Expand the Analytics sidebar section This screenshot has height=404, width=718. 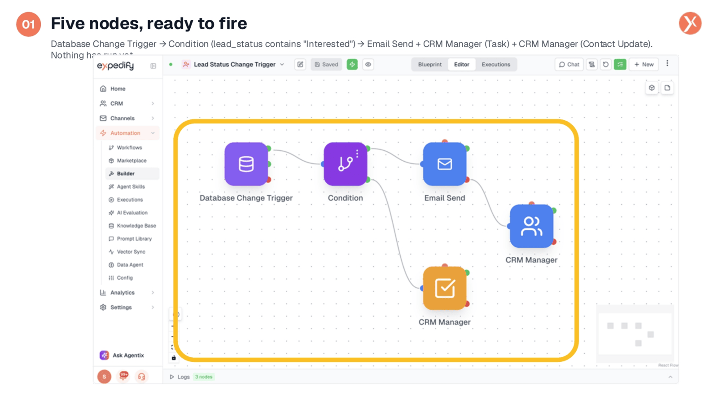(x=128, y=292)
